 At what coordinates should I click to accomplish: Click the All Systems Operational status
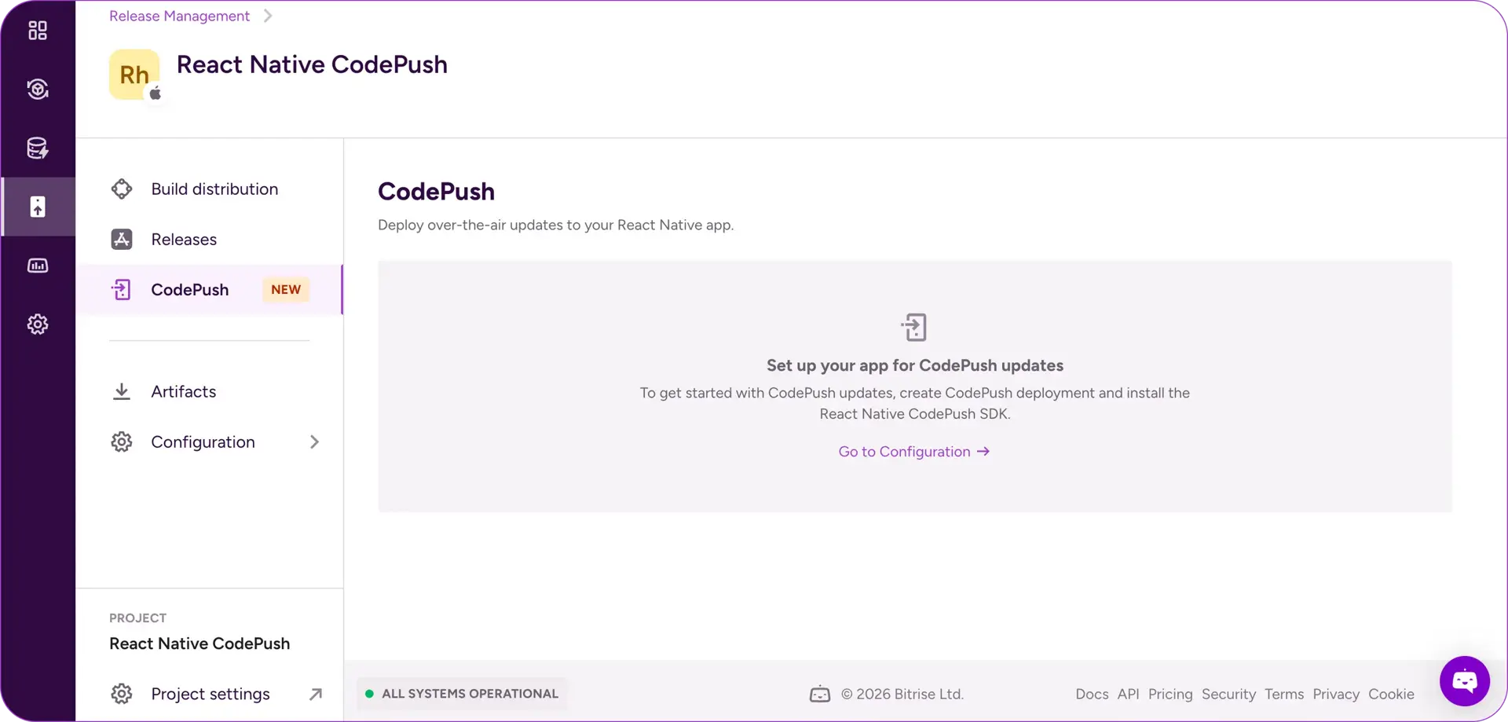tap(462, 694)
